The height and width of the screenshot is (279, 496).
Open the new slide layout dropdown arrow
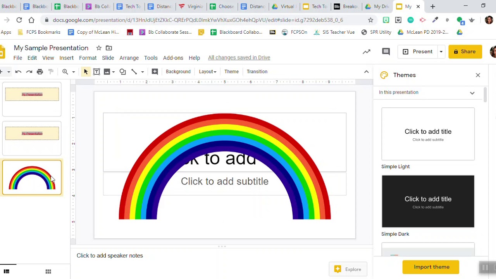click(x=8, y=72)
